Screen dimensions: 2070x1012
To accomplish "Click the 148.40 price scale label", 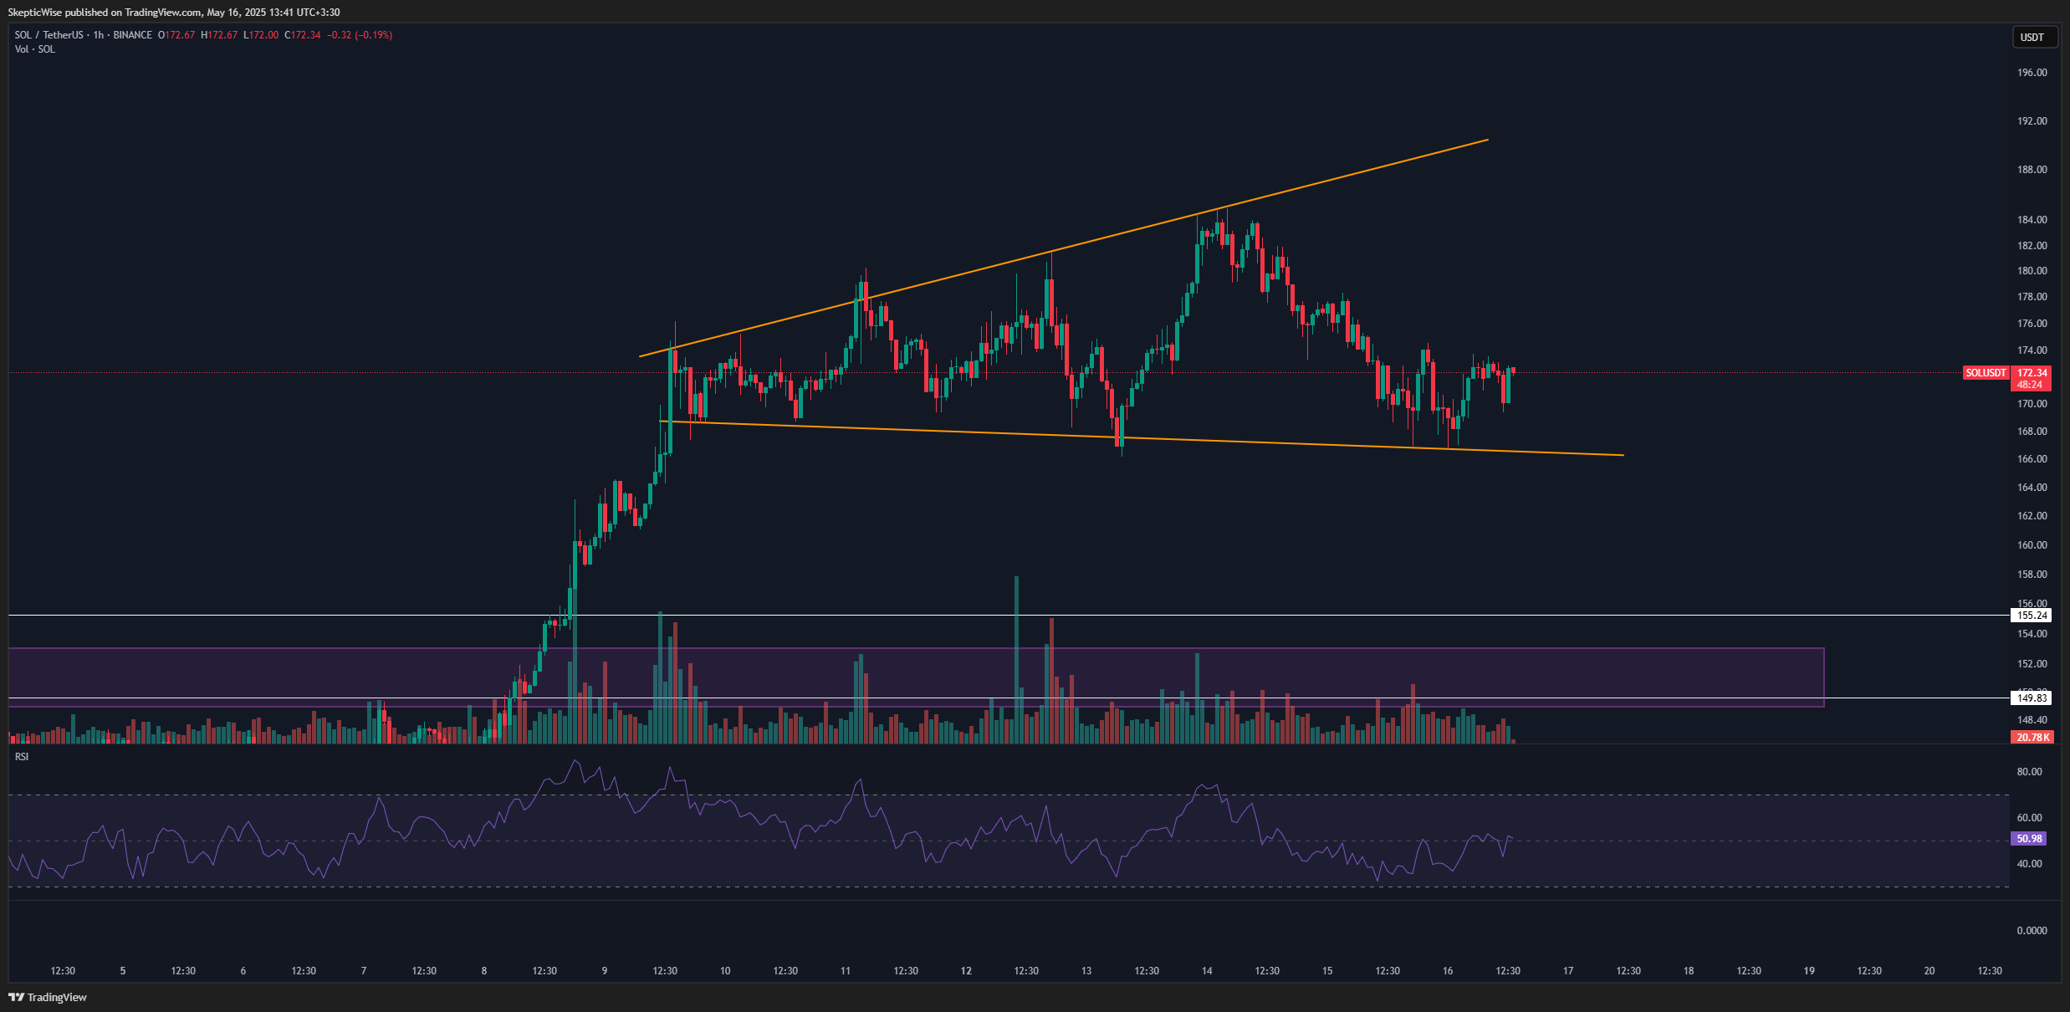I will point(2032,720).
